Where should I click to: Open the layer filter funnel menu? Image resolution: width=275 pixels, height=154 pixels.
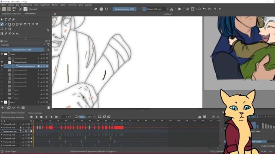(49, 45)
